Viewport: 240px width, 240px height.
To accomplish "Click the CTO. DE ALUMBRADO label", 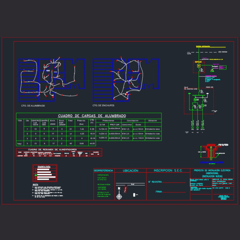I will pos(33,106).
